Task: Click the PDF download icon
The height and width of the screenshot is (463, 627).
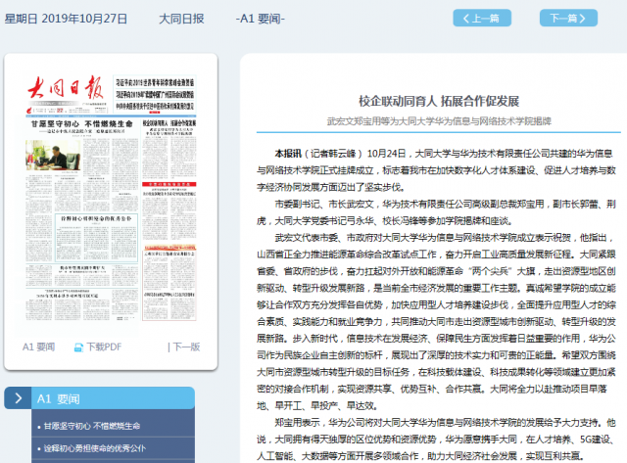Action: (78, 347)
